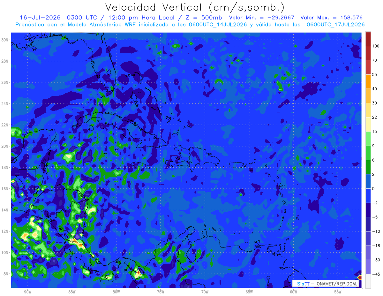Click the colorbar label '70'

374,60
